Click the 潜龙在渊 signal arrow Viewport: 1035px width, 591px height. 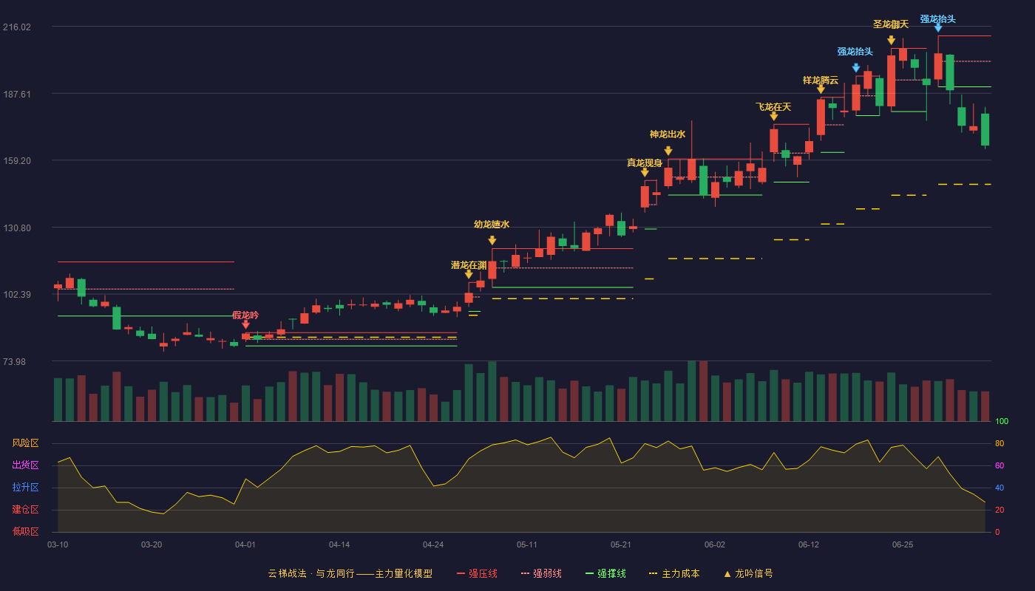(x=469, y=274)
